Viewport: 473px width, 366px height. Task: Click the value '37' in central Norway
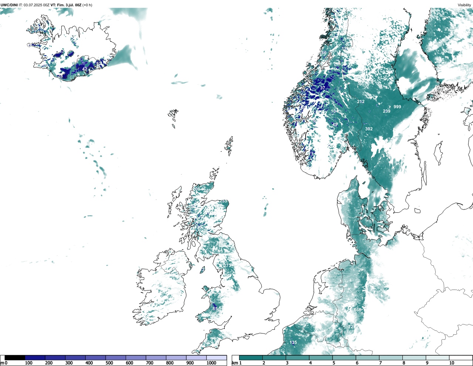tap(323, 88)
